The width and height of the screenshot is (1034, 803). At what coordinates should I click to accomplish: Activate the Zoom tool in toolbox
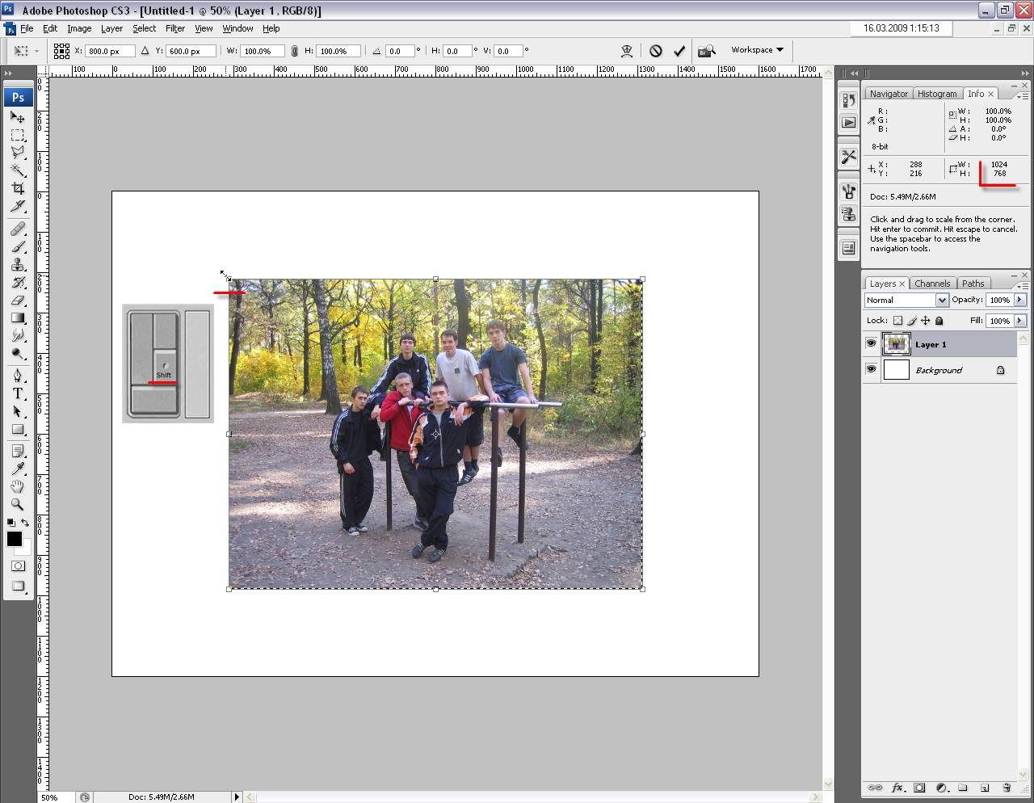[18, 505]
